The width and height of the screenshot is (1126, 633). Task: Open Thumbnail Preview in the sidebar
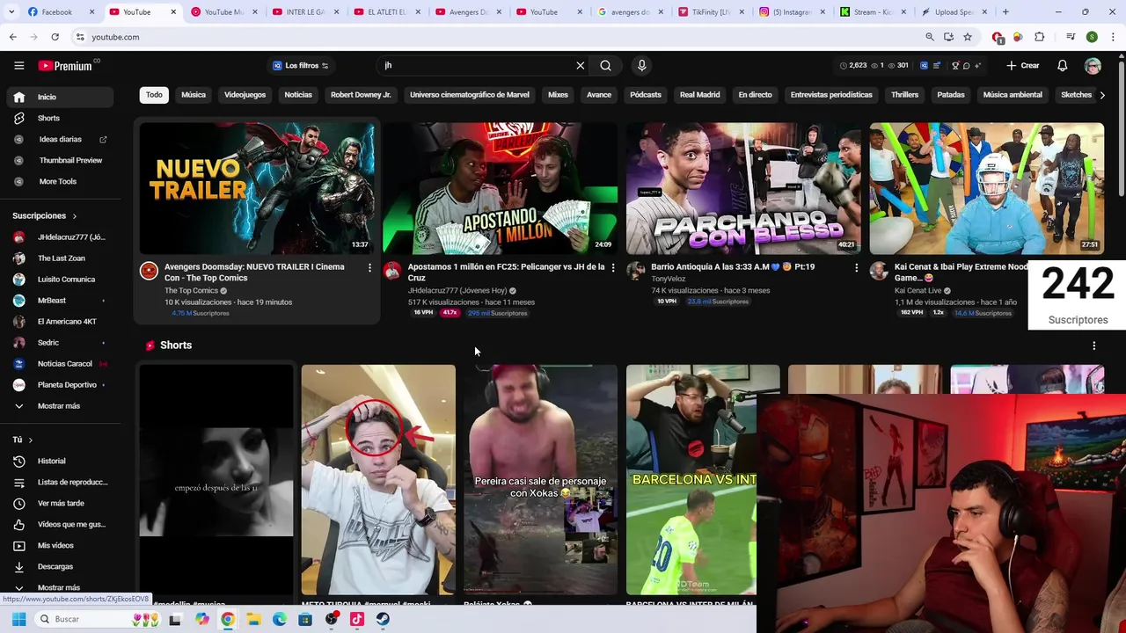pyautogui.click(x=60, y=160)
